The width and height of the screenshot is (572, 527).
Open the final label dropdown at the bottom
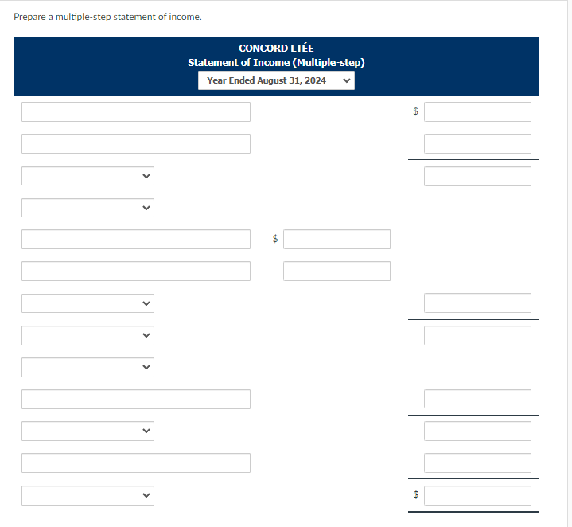pyautogui.click(x=88, y=495)
